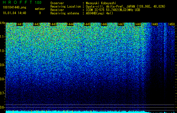Click observer name Masayuki Kobayashi
This screenshot has height=113, width=177.
[101, 3]
